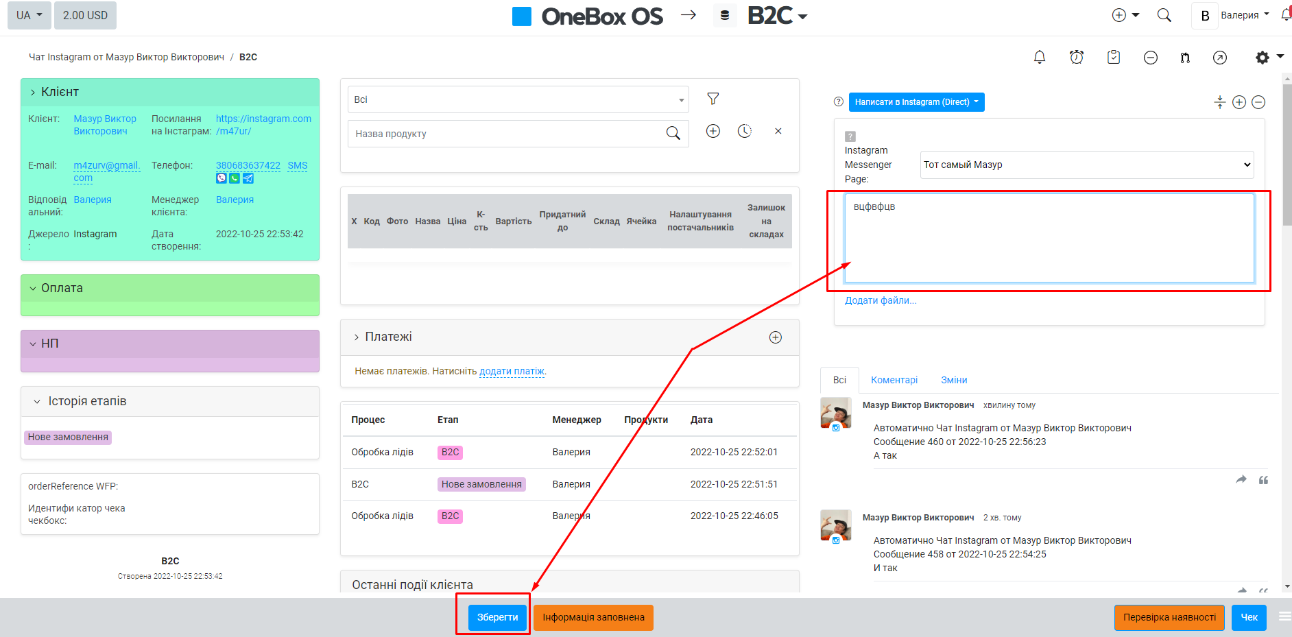Click the Telegram icon under phone number
Image resolution: width=1292 pixels, height=637 pixels.
pos(248,178)
